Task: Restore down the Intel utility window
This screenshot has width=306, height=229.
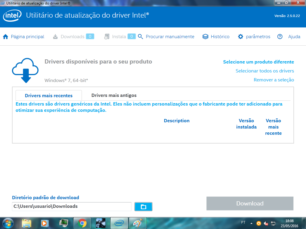Action: point(287,3)
